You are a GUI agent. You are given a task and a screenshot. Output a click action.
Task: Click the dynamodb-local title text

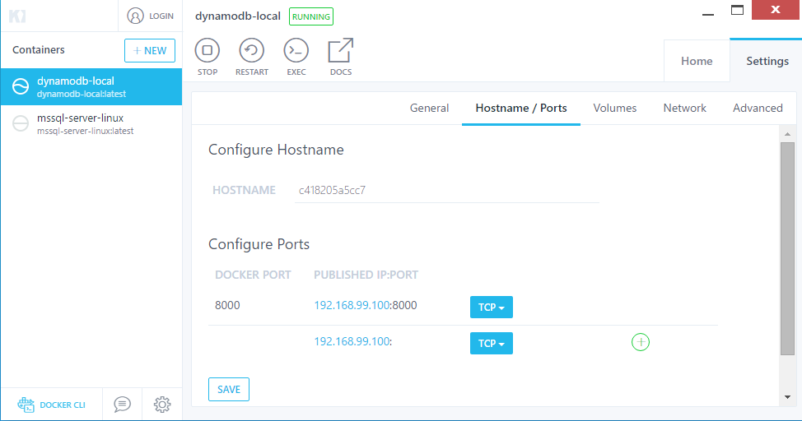point(238,16)
